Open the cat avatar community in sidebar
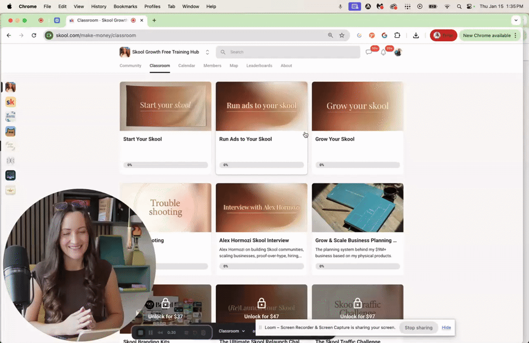Image resolution: width=529 pixels, height=343 pixels. pyautogui.click(x=10, y=131)
